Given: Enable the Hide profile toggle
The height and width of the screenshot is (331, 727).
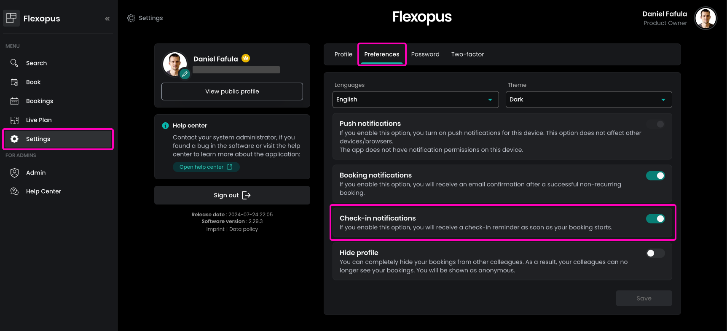Looking at the screenshot, I should 655,253.
